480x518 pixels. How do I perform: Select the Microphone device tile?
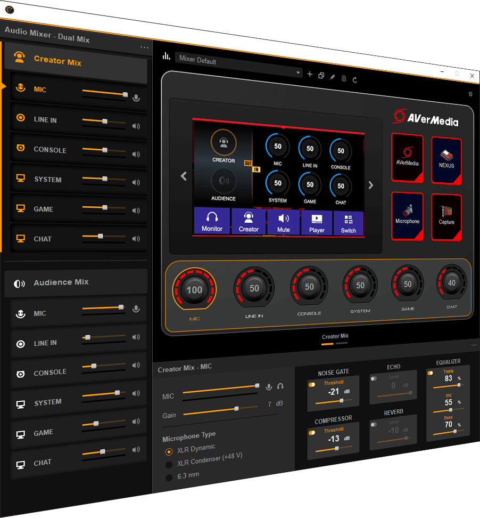[407, 216]
